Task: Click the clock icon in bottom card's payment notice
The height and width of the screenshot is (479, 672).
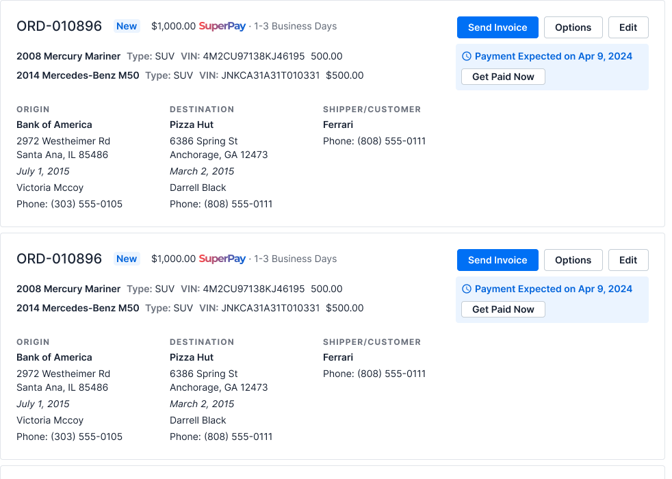Action: [x=467, y=289]
